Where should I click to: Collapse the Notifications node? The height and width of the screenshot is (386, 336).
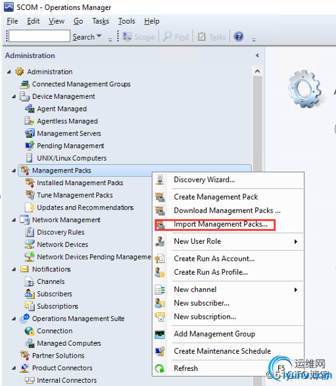tap(14, 269)
